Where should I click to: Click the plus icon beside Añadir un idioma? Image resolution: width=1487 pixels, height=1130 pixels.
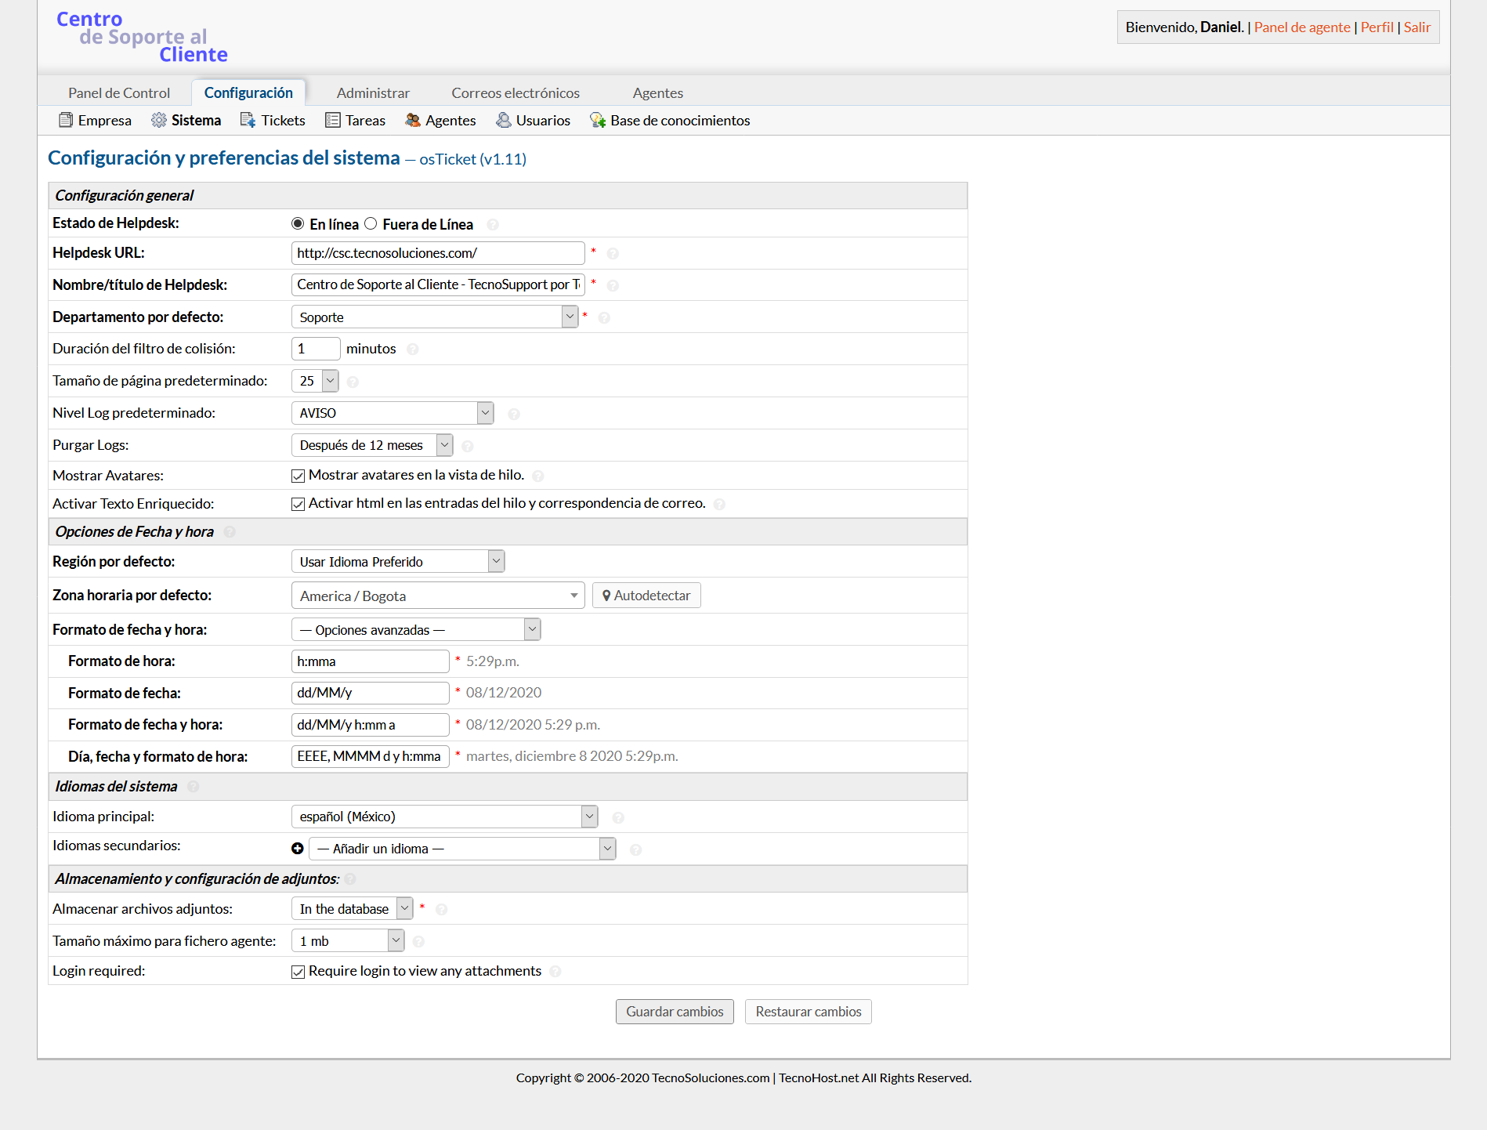[x=298, y=849]
